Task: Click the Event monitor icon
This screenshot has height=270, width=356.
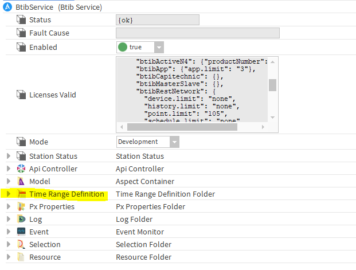Action: pos(21,232)
